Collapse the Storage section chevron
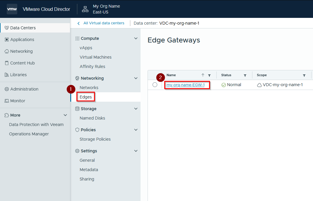This screenshot has height=201, width=313. coord(136,109)
